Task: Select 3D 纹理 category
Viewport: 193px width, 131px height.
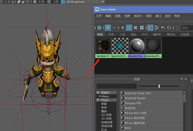Action: (x=106, y=119)
